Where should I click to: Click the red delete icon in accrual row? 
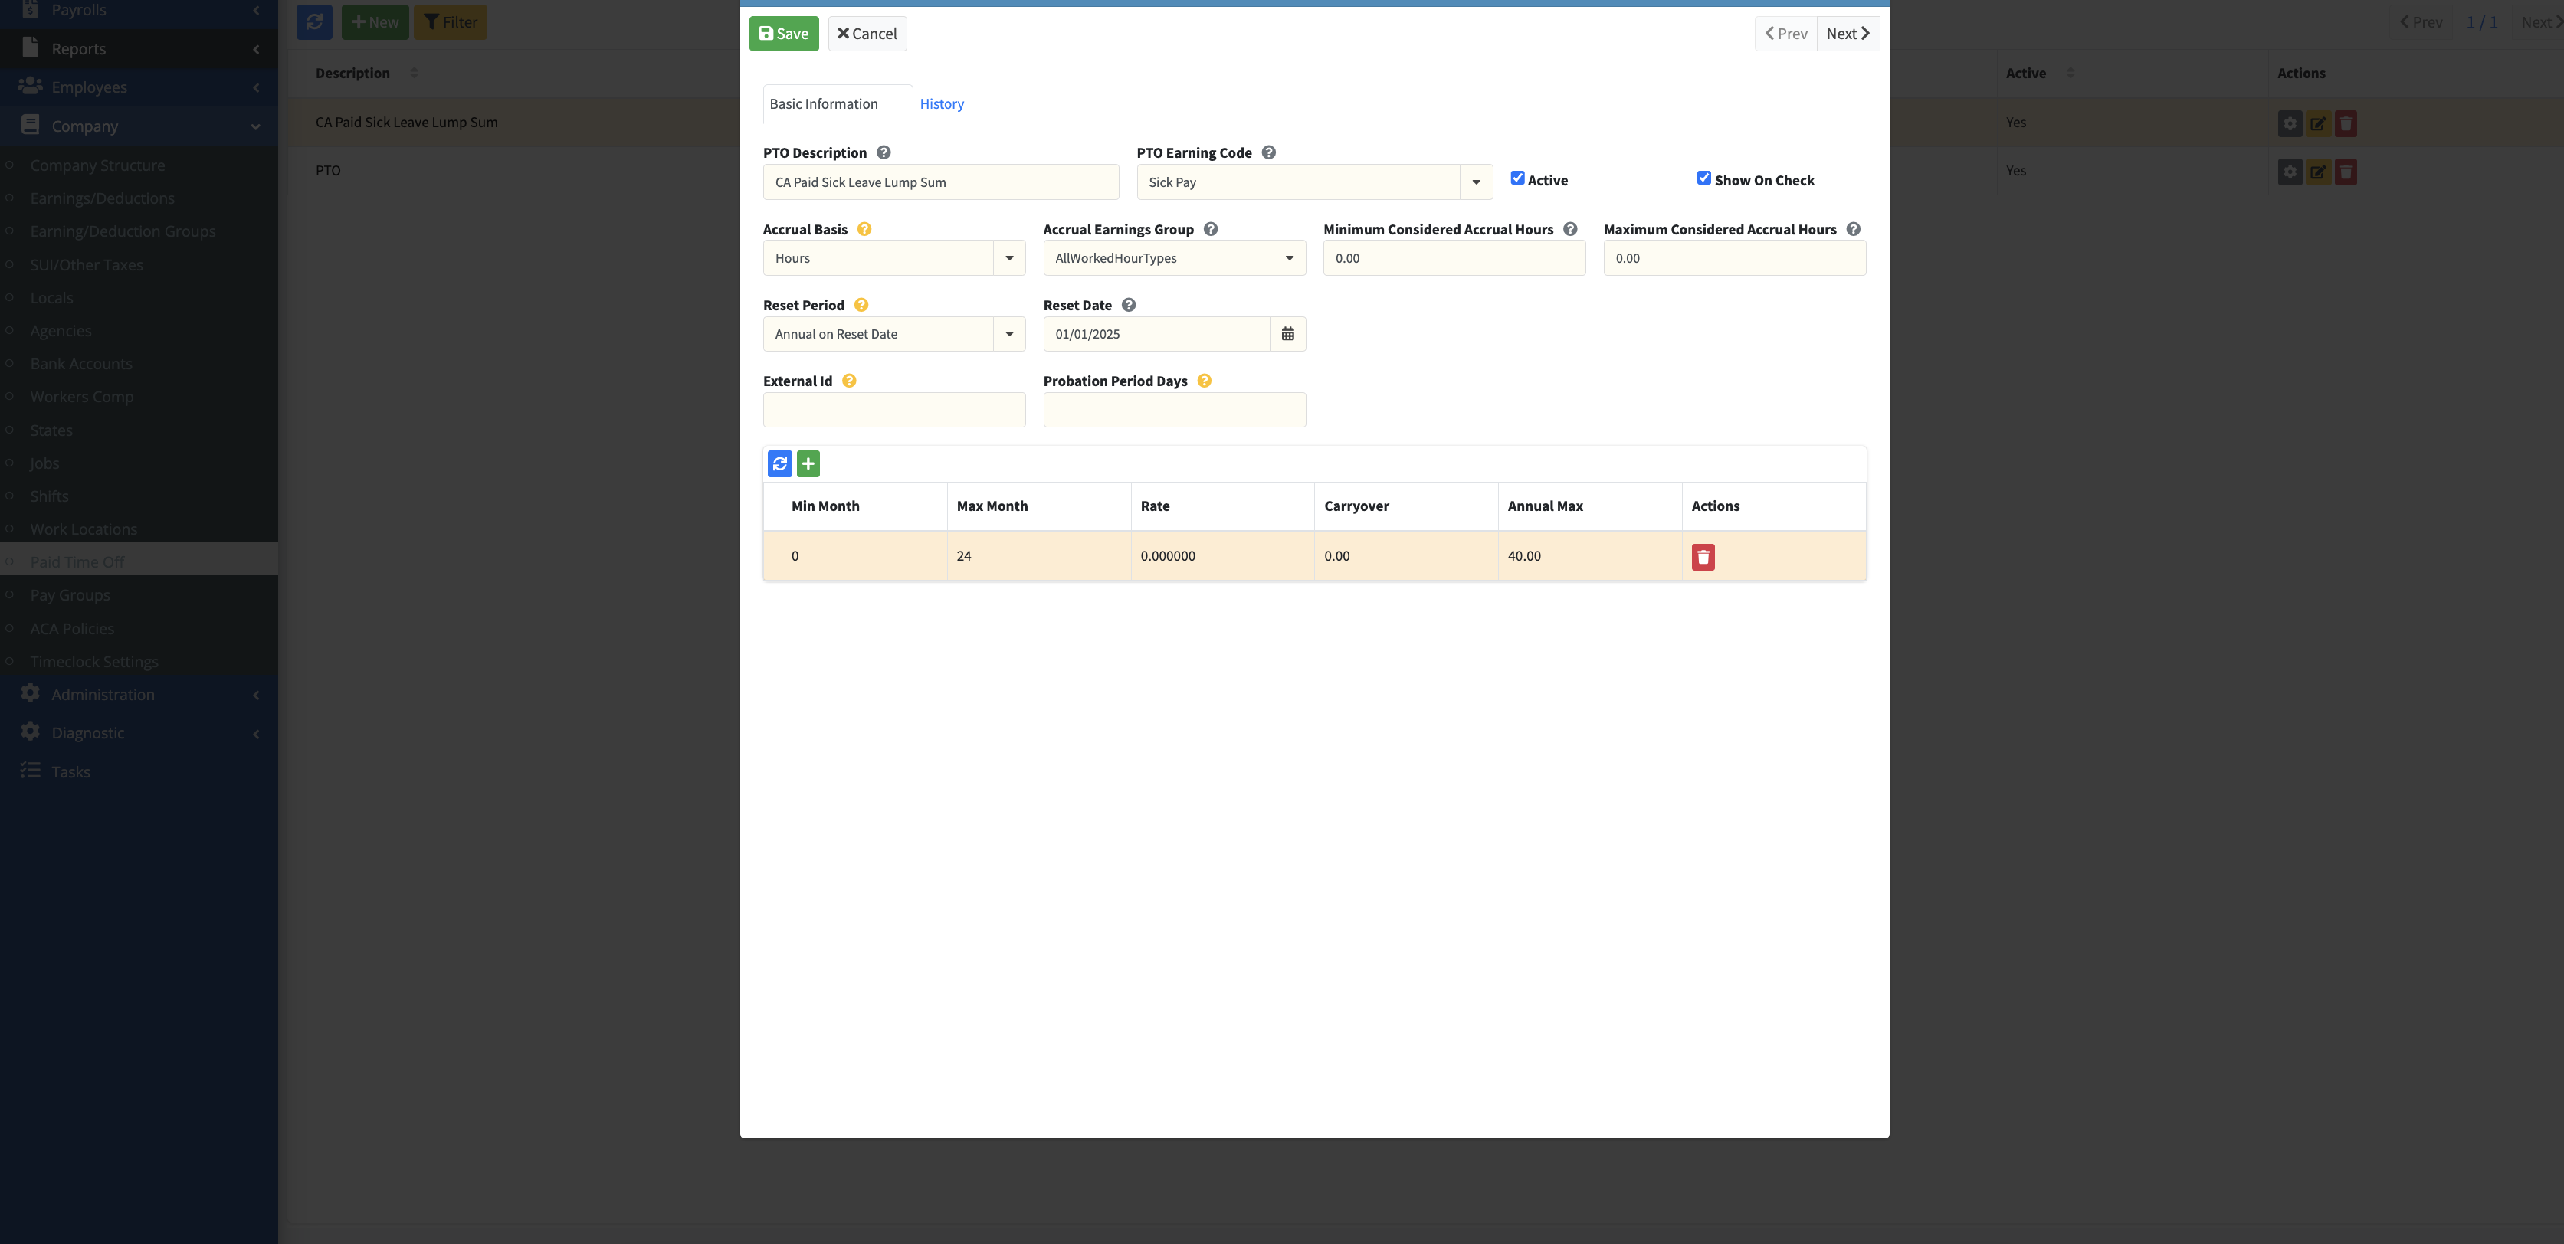(x=1702, y=556)
